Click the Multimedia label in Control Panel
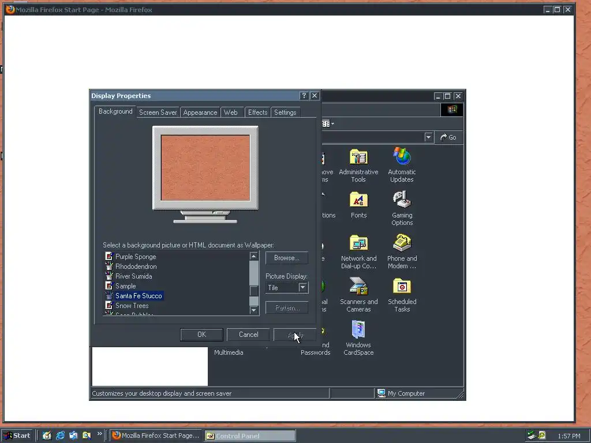This screenshot has height=443, width=591. point(229,352)
